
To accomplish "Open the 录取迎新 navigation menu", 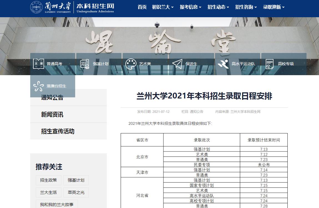I will click(x=274, y=7).
